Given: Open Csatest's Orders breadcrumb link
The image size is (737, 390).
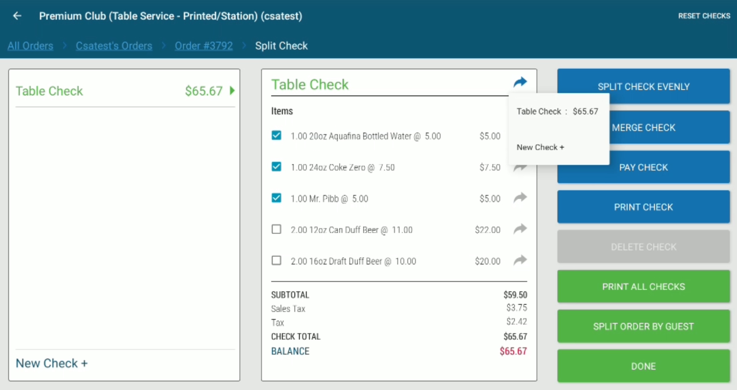Looking at the screenshot, I should [114, 46].
